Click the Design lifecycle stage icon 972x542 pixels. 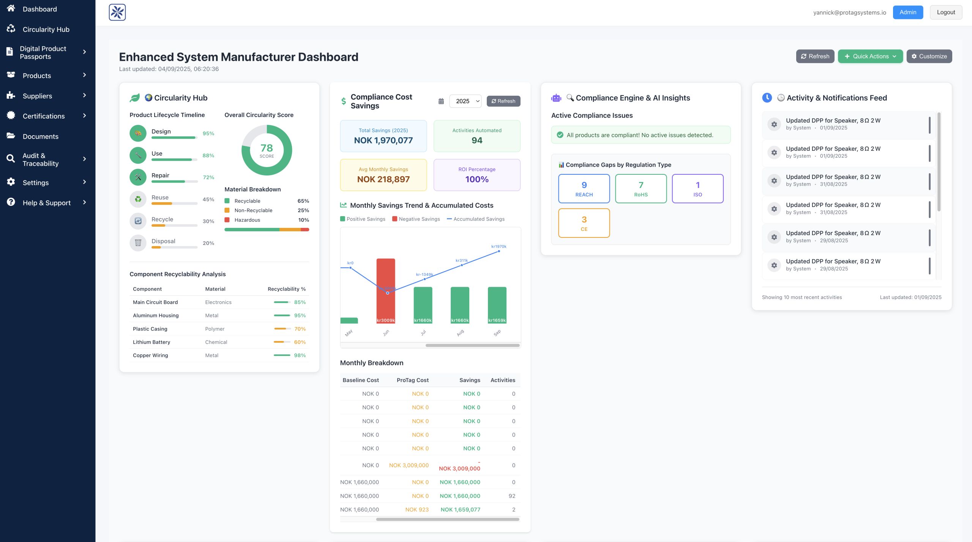[x=138, y=133]
